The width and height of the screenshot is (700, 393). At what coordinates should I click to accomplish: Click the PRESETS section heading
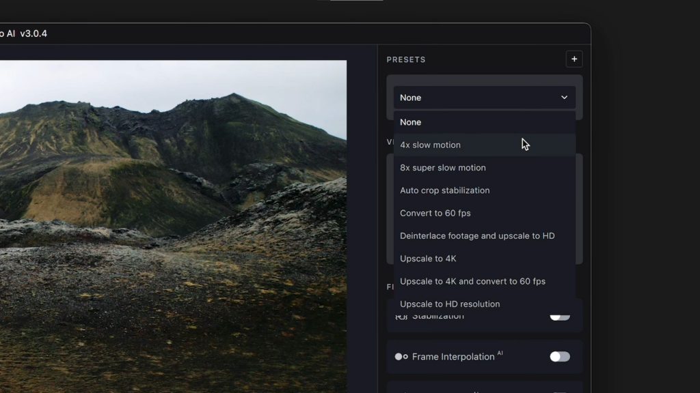pyautogui.click(x=406, y=60)
